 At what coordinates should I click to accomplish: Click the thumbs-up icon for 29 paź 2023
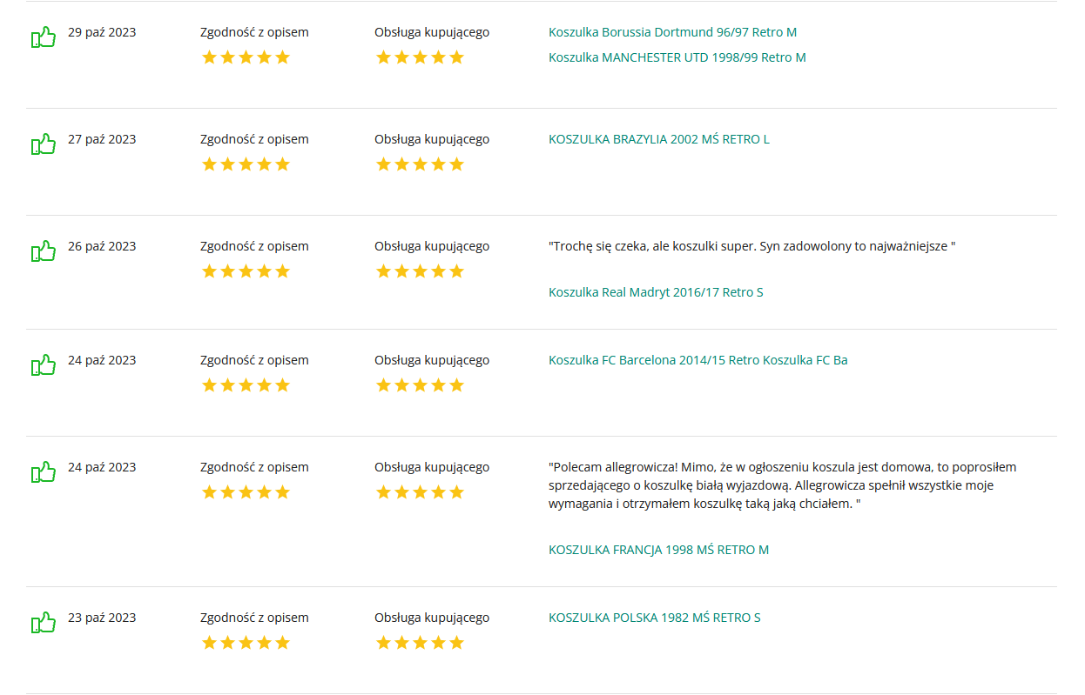coord(44,37)
